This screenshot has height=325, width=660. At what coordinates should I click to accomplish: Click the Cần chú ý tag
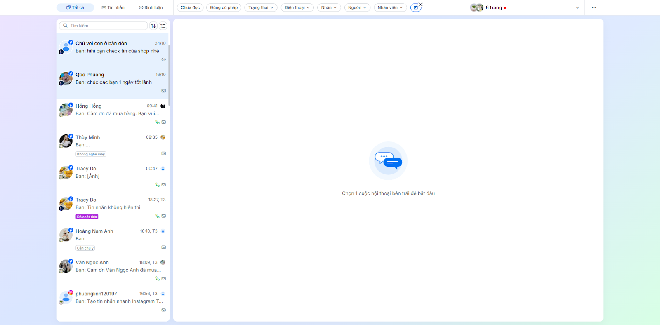coord(85,248)
